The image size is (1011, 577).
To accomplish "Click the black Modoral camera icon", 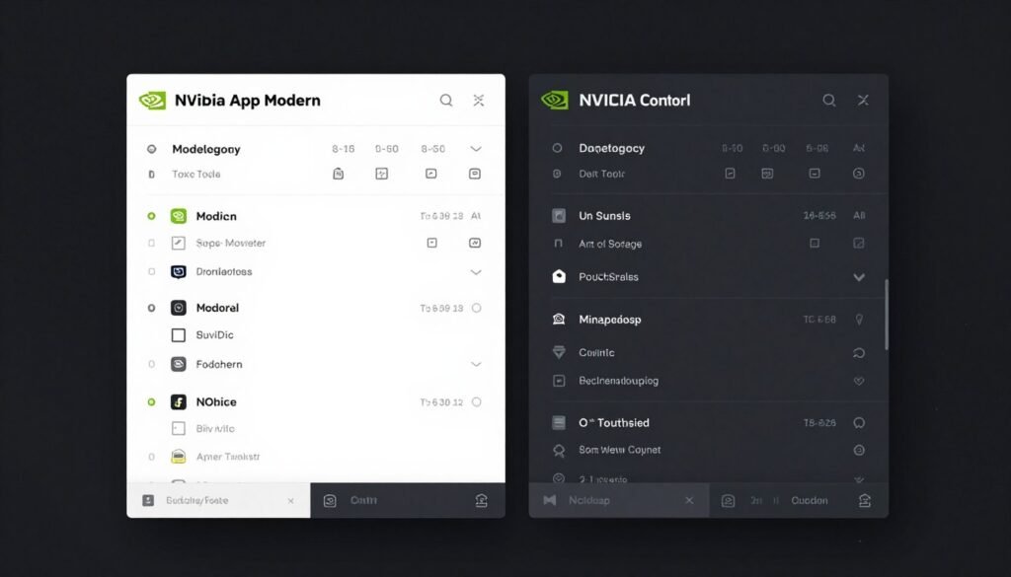I will point(179,307).
